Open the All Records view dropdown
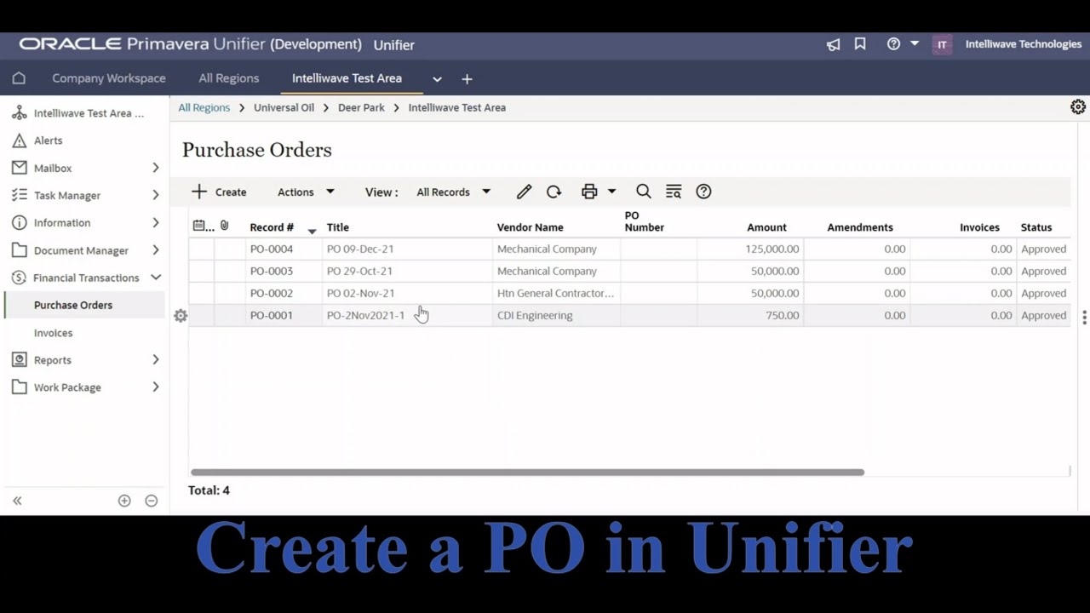This screenshot has height=613, width=1090. click(x=453, y=192)
